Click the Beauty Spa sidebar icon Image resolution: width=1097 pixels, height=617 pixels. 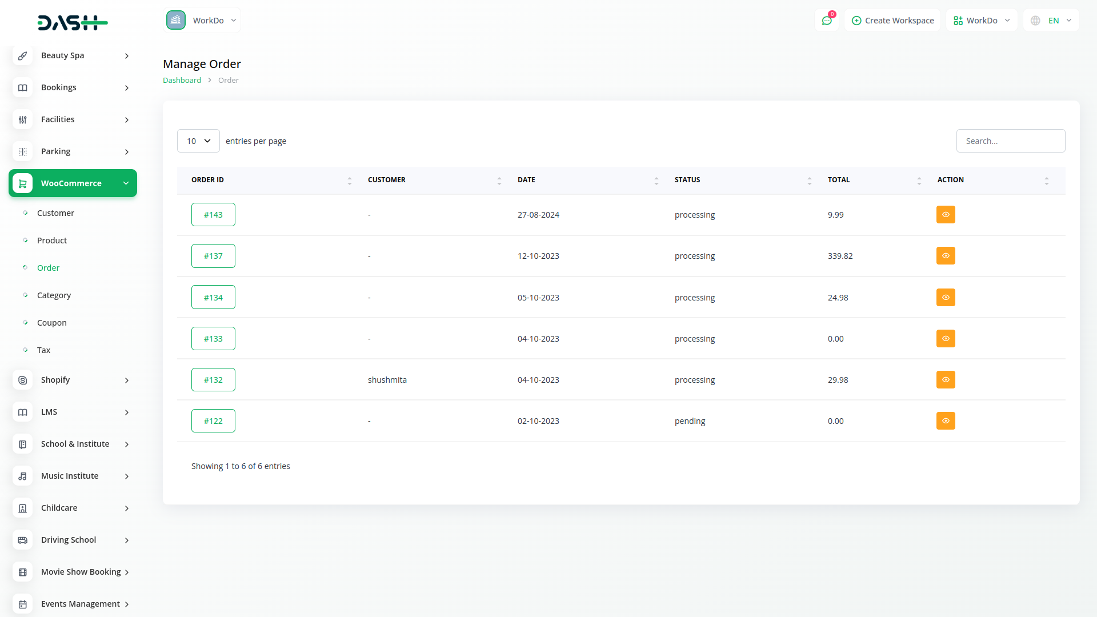coord(22,55)
